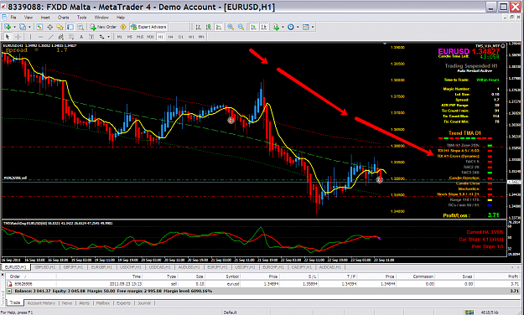Click the Zoom Out magnifier icon
524x315 pixels.
point(241,27)
